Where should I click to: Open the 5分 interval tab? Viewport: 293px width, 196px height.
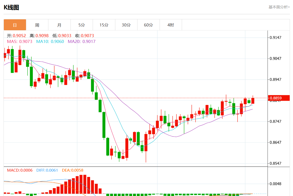pyautogui.click(x=82, y=25)
